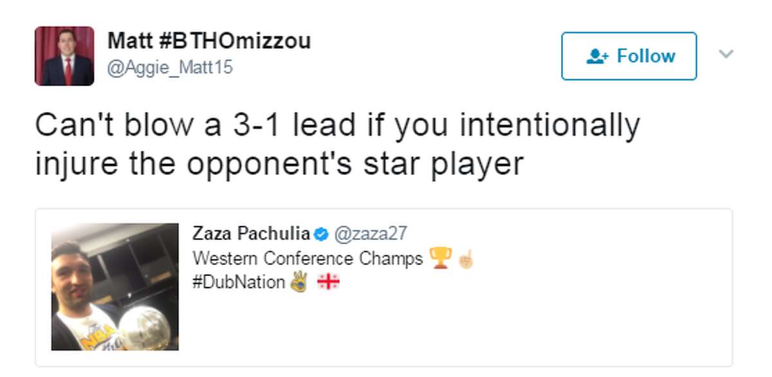
Task: Open the @Aggie_Matt15 handle link
Action: pyautogui.click(x=170, y=67)
